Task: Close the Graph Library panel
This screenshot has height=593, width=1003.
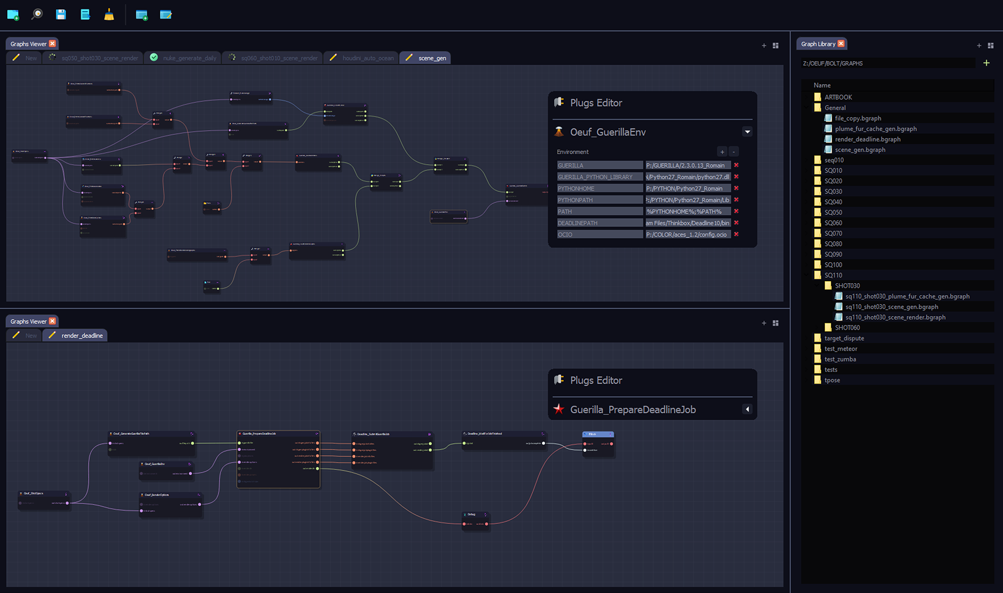Action: (841, 44)
